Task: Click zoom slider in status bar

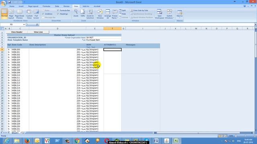Action: click(245, 136)
